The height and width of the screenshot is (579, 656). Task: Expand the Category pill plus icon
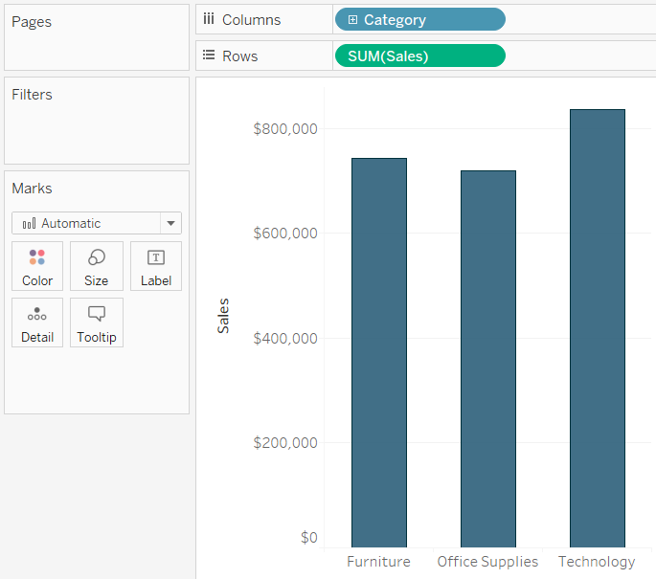pyautogui.click(x=352, y=20)
